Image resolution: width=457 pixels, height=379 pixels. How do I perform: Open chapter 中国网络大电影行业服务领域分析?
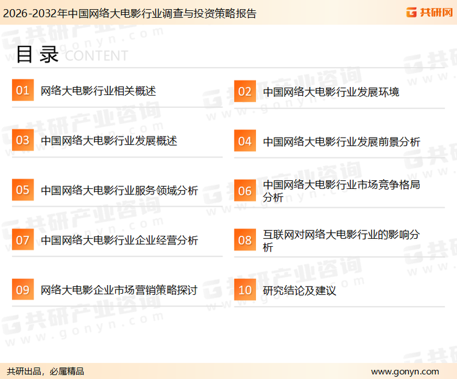click(119, 190)
